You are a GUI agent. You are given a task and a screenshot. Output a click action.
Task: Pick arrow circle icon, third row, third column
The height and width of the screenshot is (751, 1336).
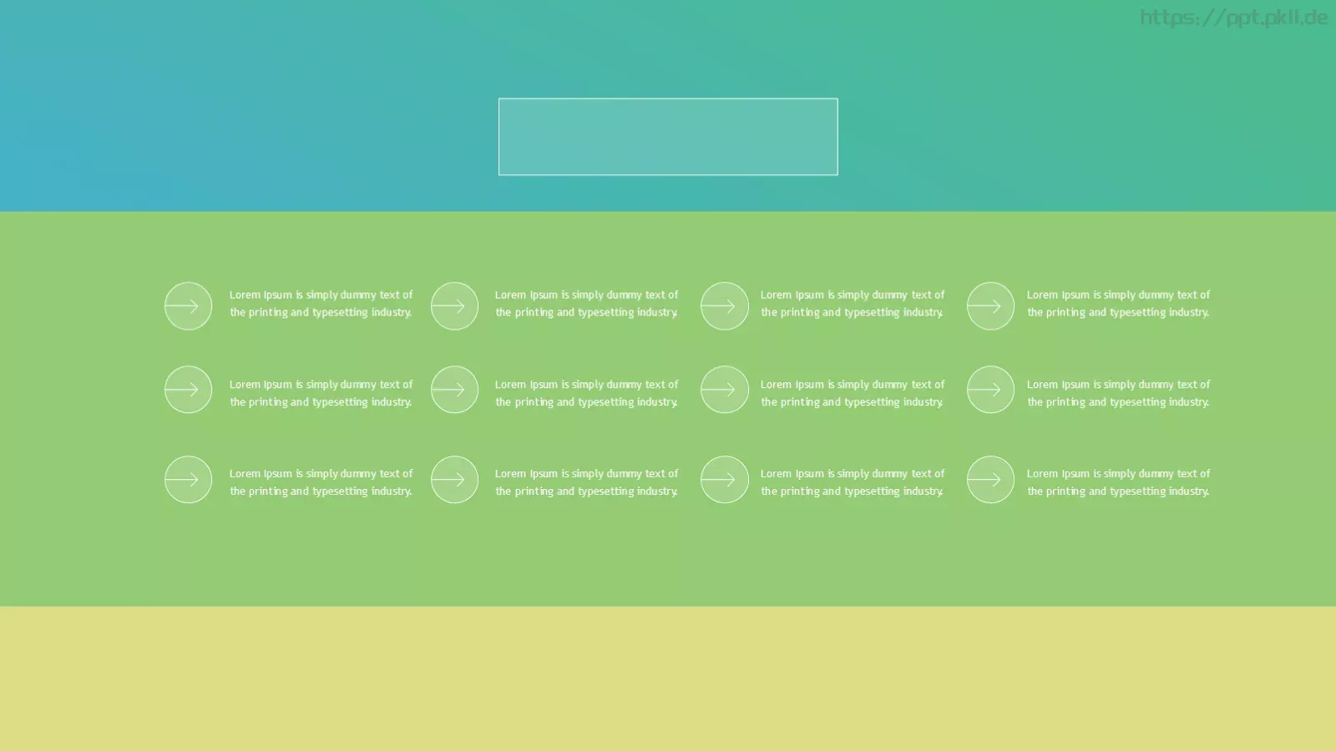pos(724,480)
